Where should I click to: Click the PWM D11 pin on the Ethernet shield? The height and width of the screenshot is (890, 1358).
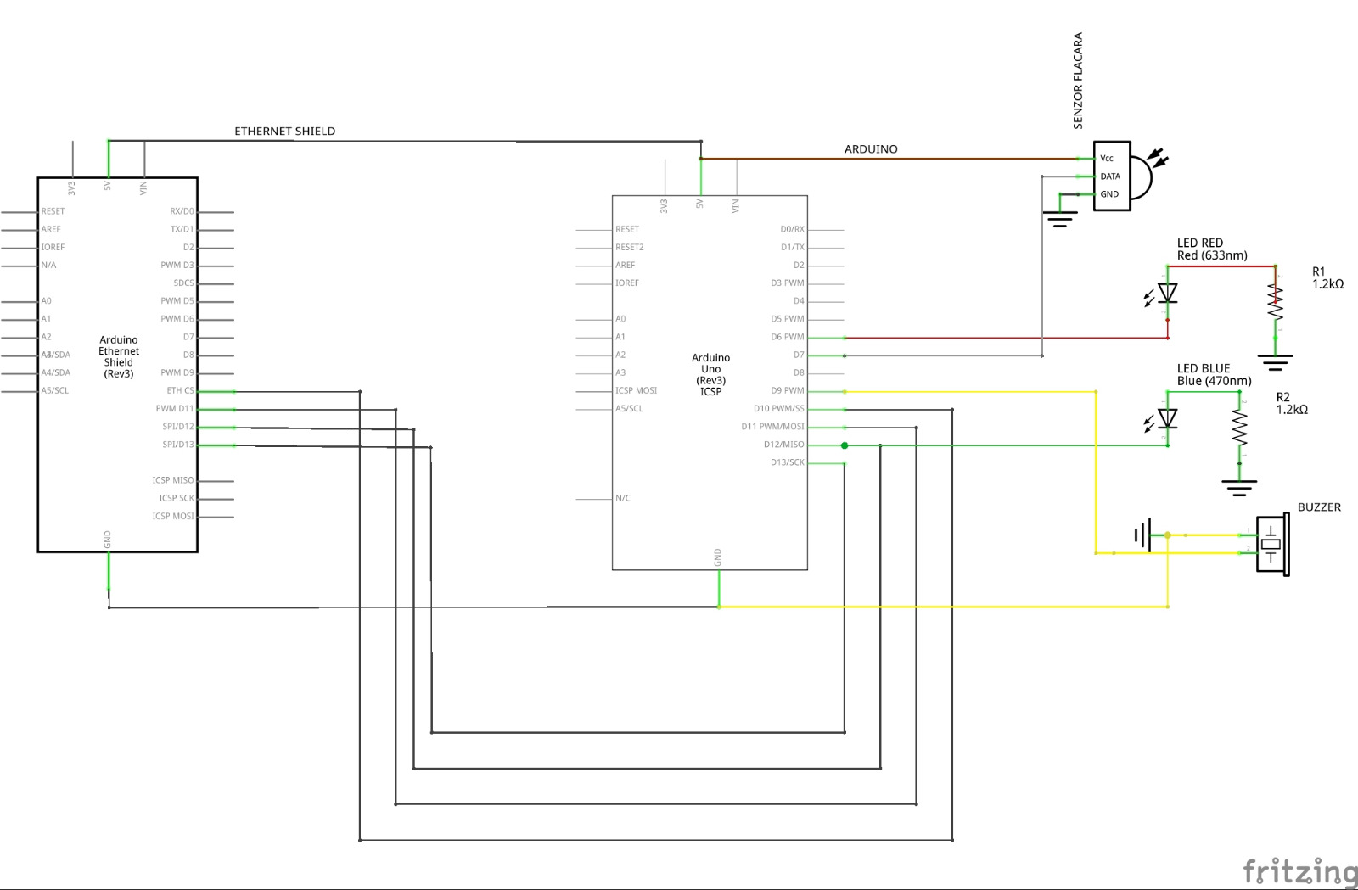(175, 409)
